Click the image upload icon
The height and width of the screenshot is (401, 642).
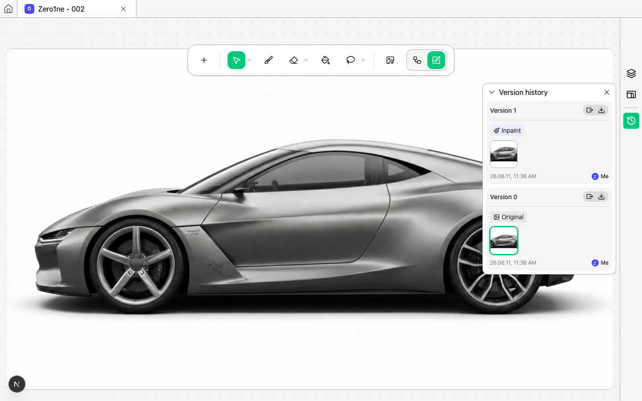click(x=390, y=60)
